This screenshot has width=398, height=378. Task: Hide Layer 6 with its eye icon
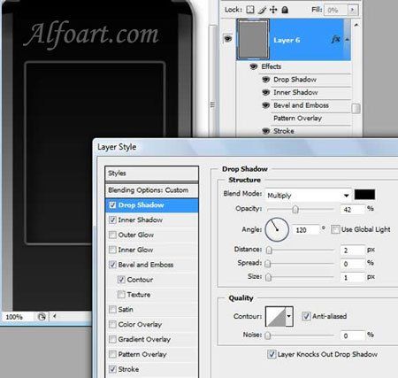(228, 39)
